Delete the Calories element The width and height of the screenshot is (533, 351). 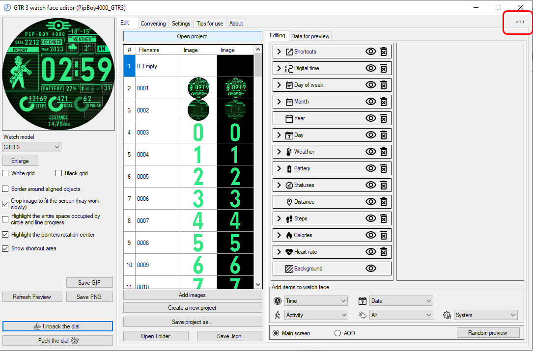384,235
